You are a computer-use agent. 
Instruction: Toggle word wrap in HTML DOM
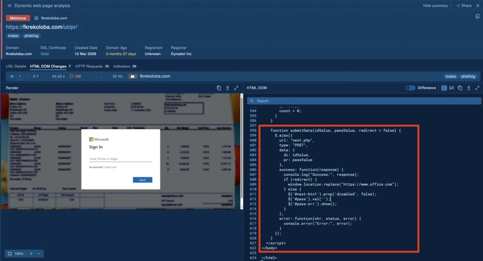point(451,88)
